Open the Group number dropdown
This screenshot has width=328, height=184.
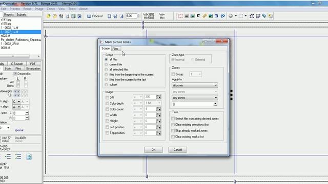point(196,74)
